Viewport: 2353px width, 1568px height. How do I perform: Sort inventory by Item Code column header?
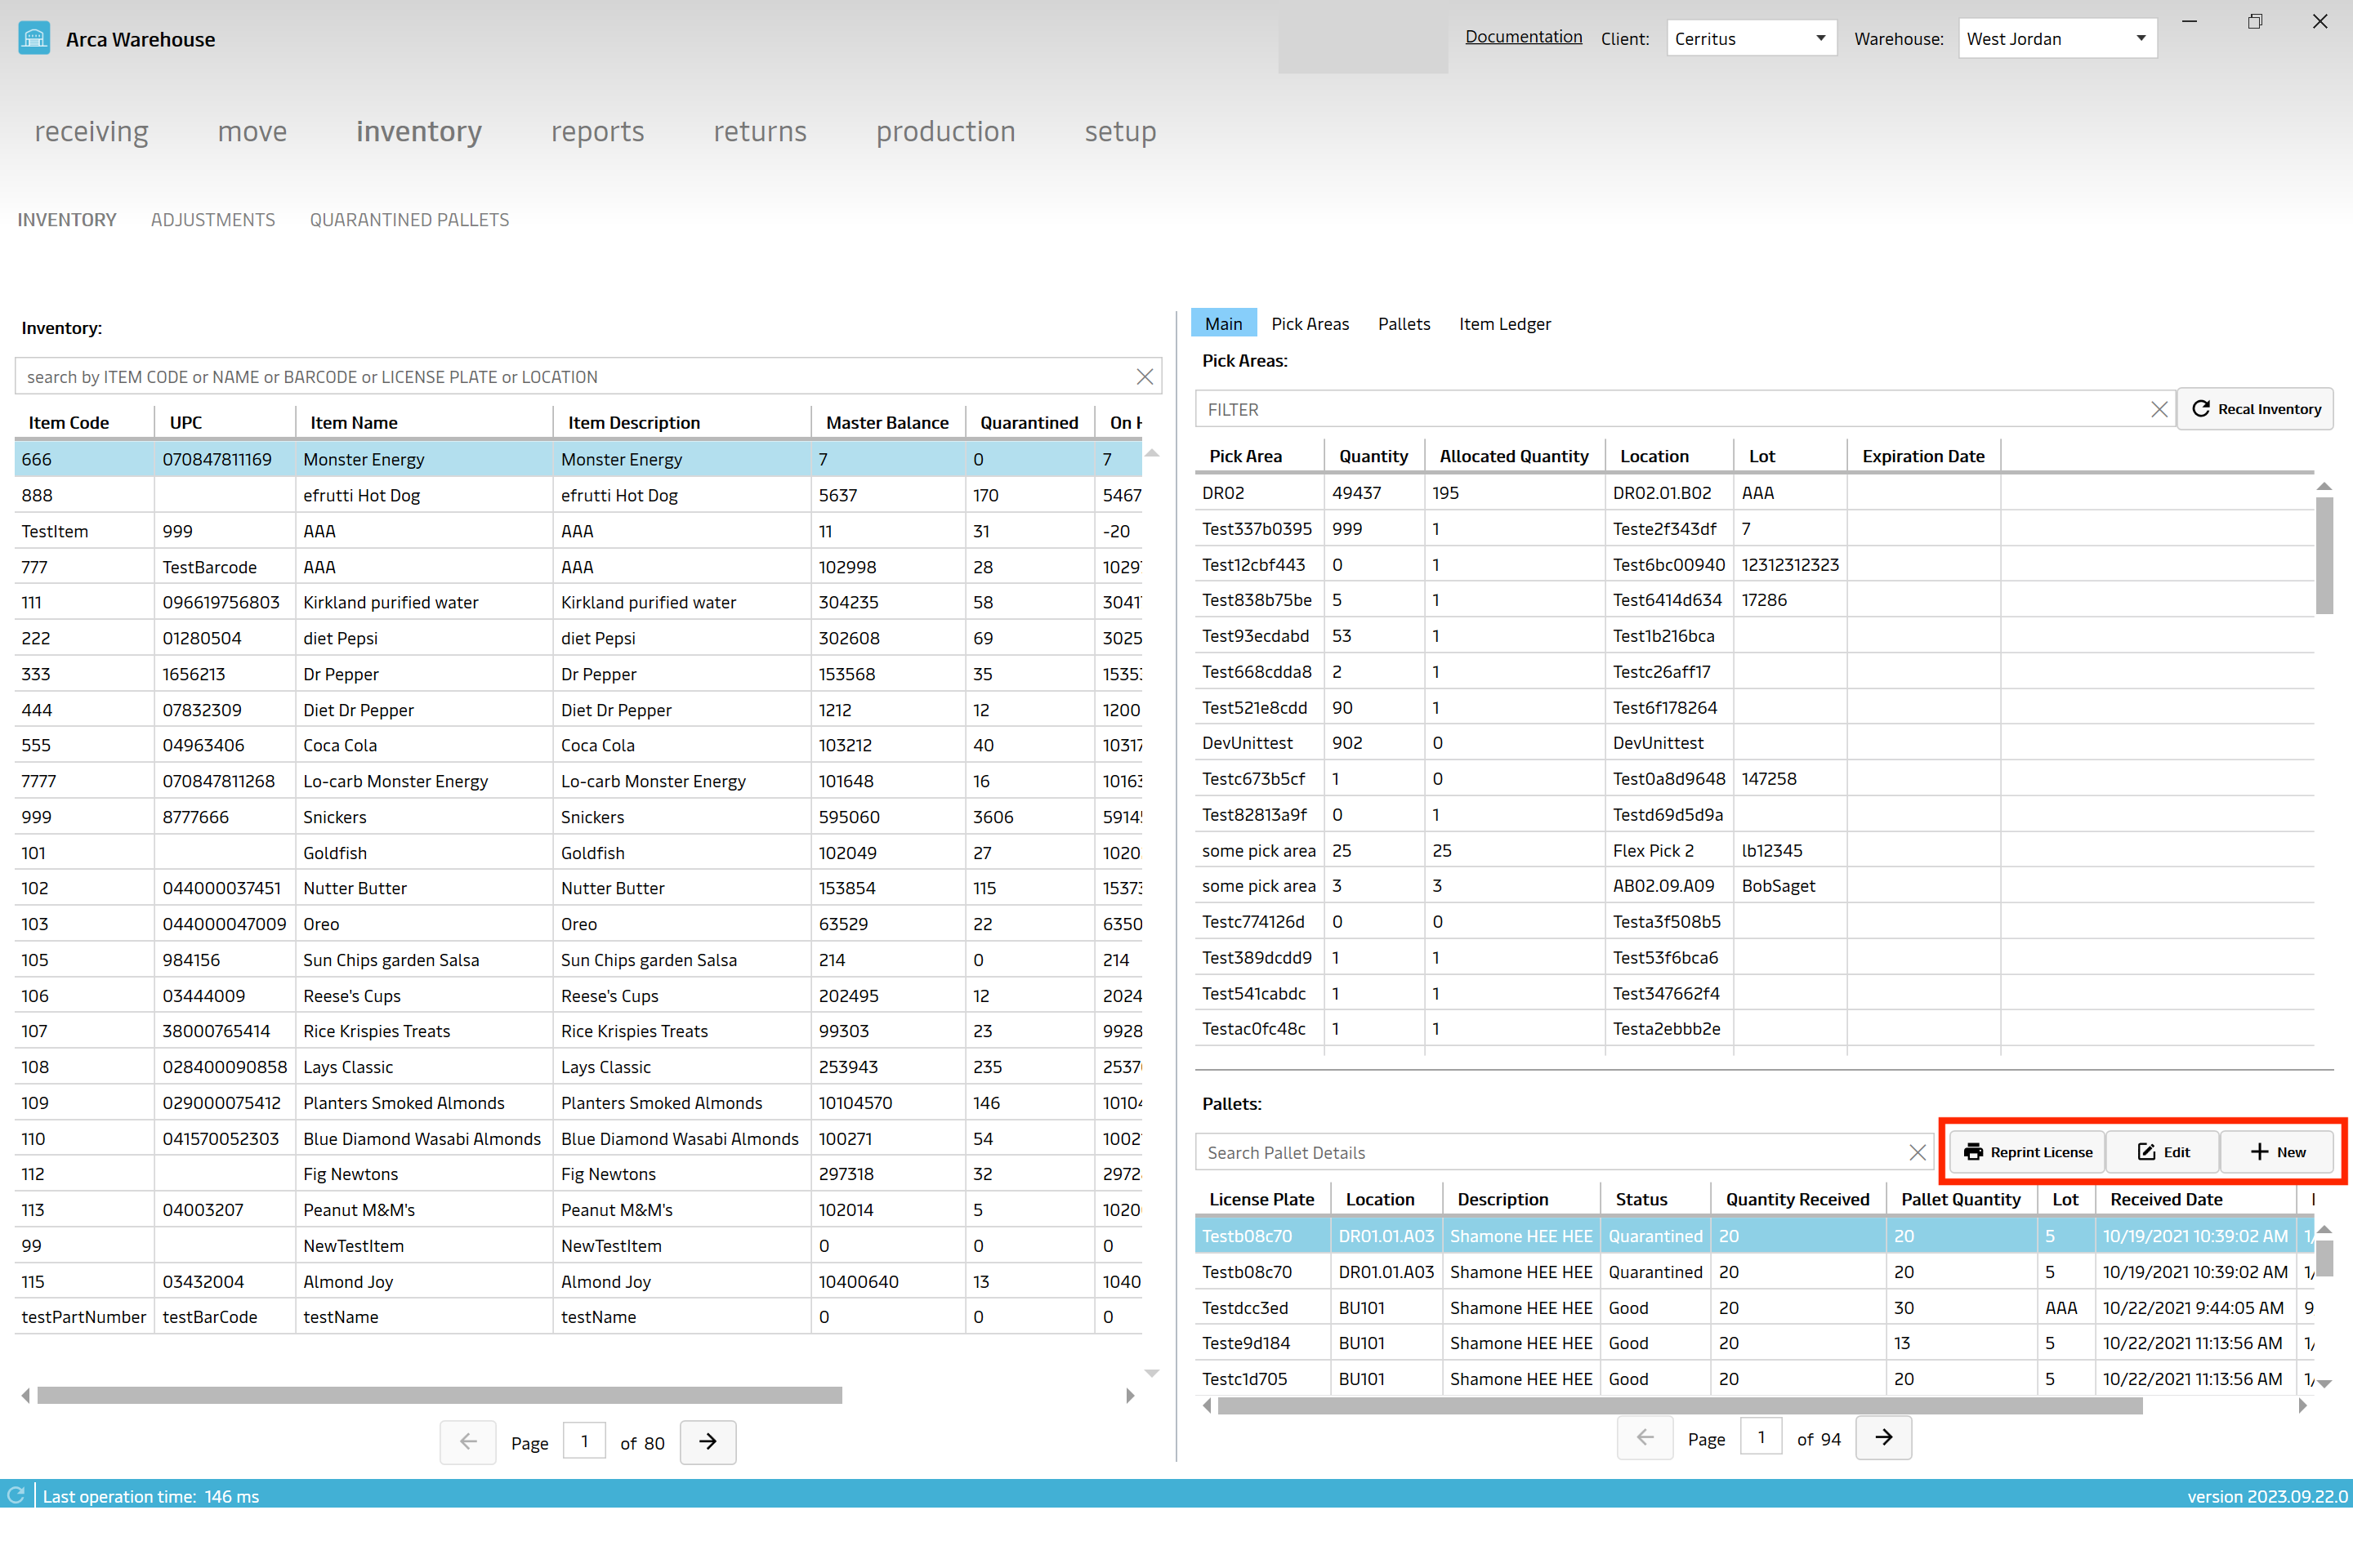point(84,422)
